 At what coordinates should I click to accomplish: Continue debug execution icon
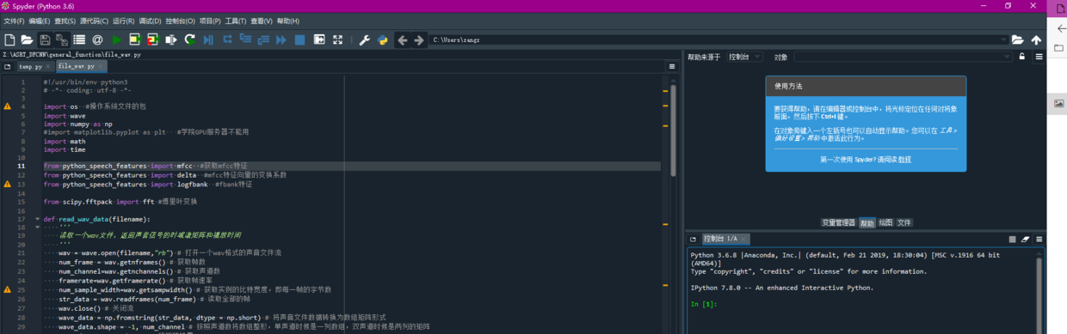tap(281, 39)
